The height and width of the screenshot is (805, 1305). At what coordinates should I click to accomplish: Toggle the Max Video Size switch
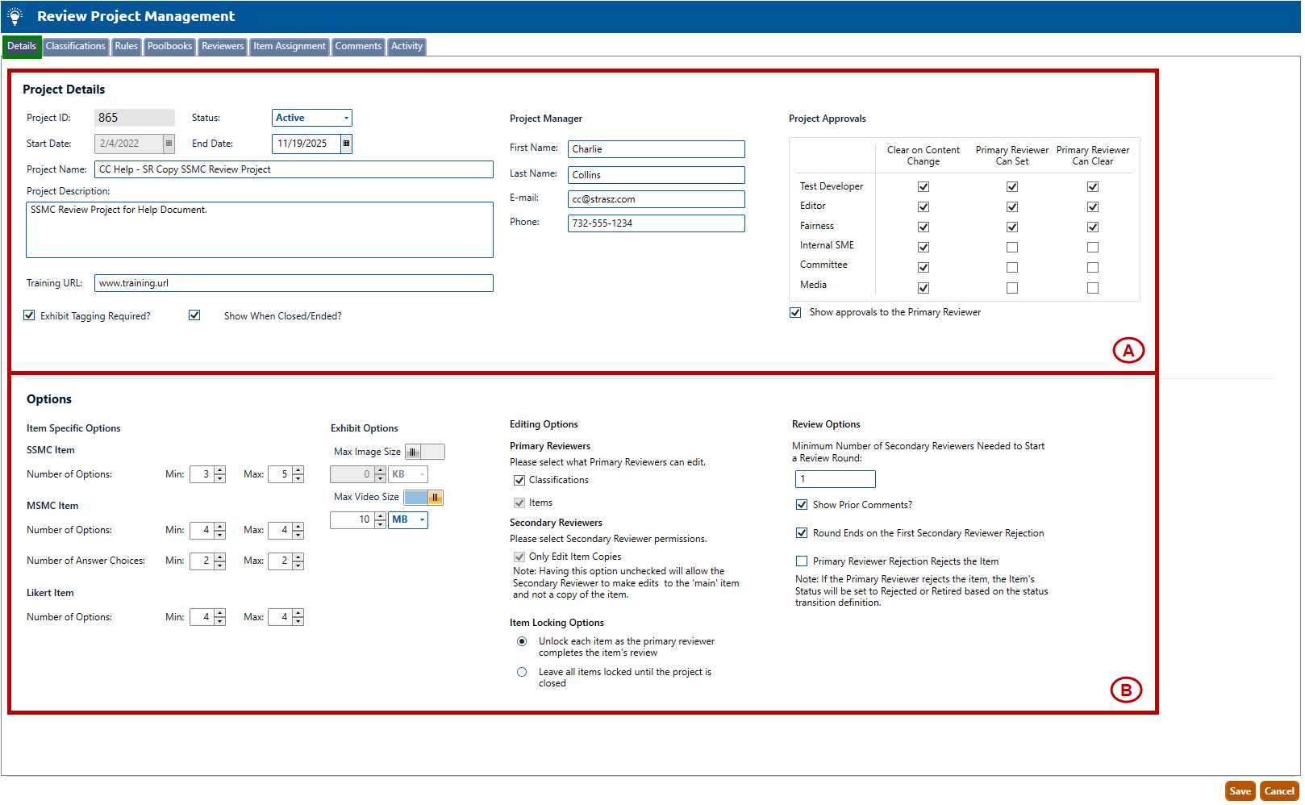424,498
